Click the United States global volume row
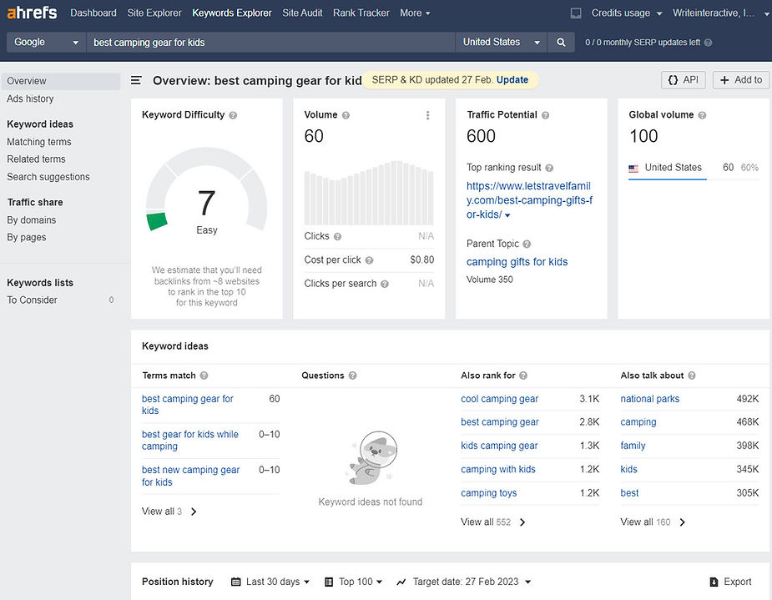Image resolution: width=772 pixels, height=600 pixels. (x=694, y=169)
